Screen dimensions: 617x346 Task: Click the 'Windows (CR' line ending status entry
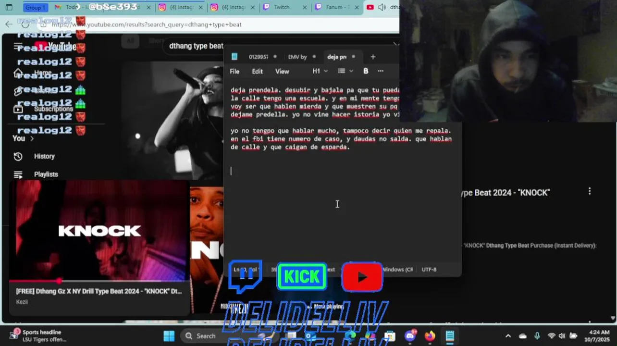coord(397,270)
